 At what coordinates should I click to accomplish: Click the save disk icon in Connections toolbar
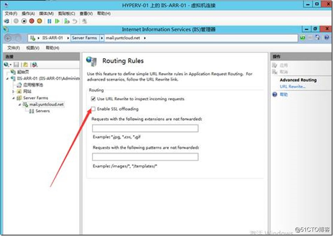pyautogui.click(x=16, y=64)
